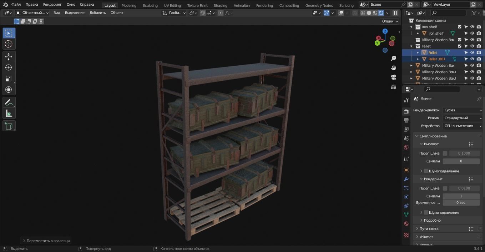The image size is (485, 252).
Task: Open the feature set Стандартный dropdown
Action: point(463,118)
